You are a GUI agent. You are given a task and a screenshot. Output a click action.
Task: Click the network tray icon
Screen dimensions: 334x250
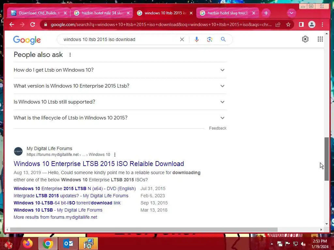point(296,244)
